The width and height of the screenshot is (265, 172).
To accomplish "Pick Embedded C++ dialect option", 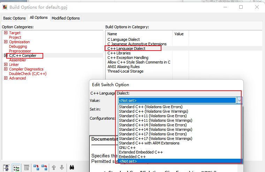I will pos(133,157).
